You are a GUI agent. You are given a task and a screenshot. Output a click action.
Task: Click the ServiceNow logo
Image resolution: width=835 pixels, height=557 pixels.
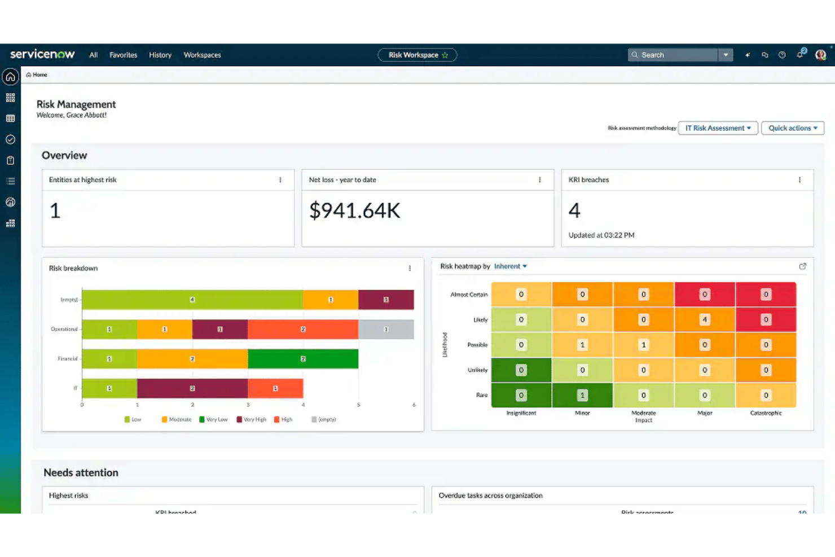(42, 54)
